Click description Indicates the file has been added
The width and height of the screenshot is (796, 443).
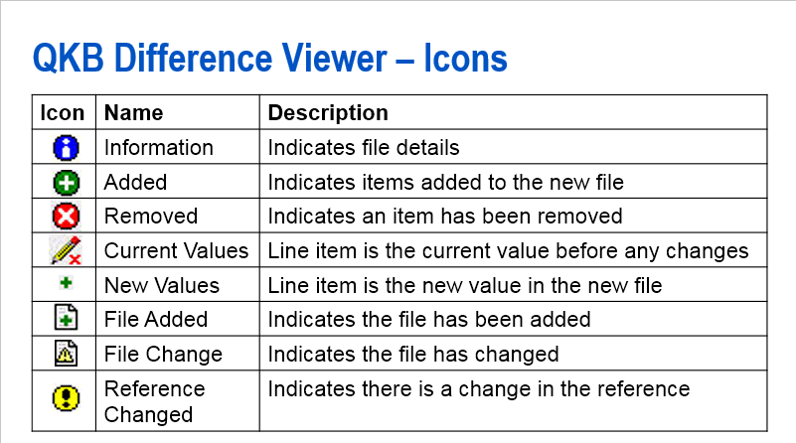tap(429, 319)
